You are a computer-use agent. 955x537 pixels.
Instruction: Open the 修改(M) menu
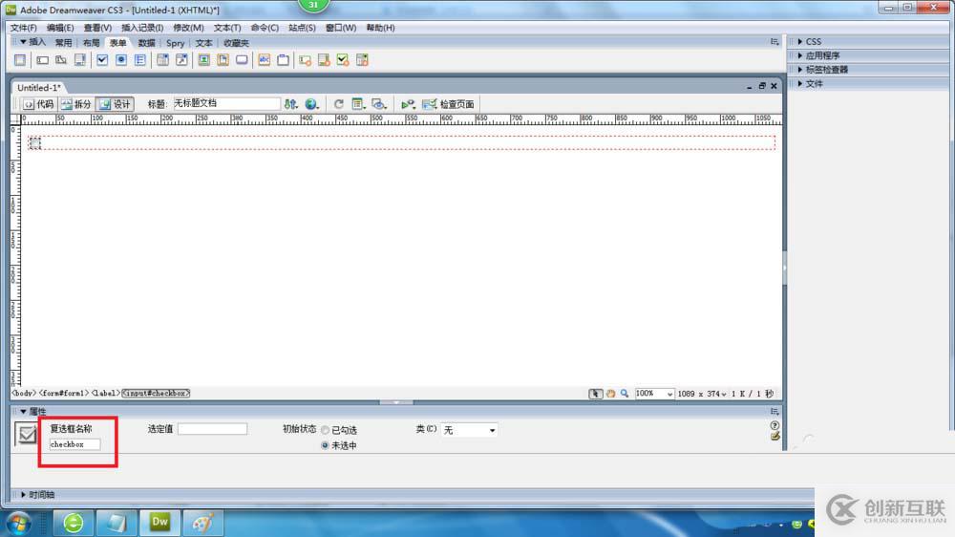point(188,28)
